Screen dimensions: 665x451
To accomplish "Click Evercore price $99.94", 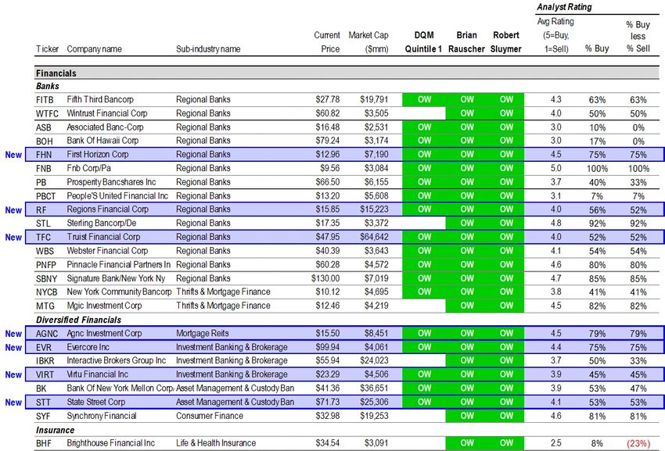I will (x=327, y=347).
